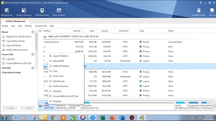Select DELLSUPPOR block in disk map

click(x=206, y=105)
